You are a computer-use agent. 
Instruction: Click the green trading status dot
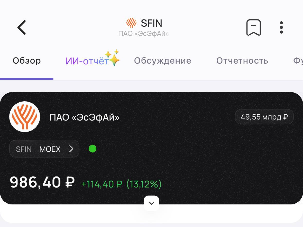93,149
